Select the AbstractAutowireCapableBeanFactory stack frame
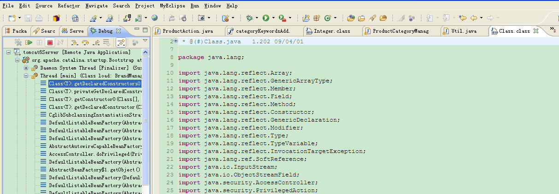Screen dimensions: 559x194 point(95,147)
